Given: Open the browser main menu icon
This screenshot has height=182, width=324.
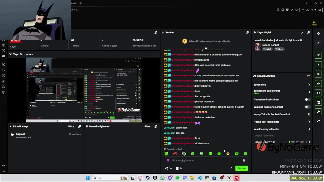Looking at the screenshot, I should pos(320,10).
